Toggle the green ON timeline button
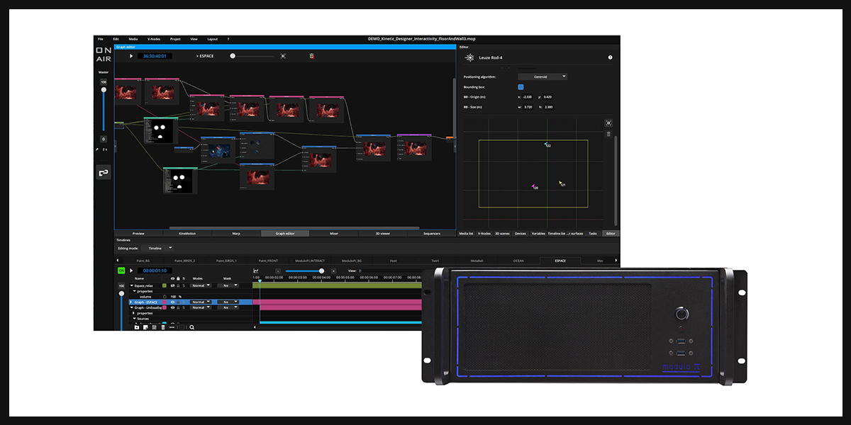851x425 pixels. [121, 271]
